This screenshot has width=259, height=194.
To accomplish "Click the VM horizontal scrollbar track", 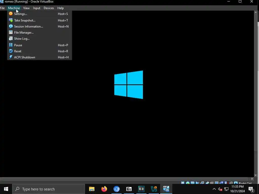I will tap(125, 179).
